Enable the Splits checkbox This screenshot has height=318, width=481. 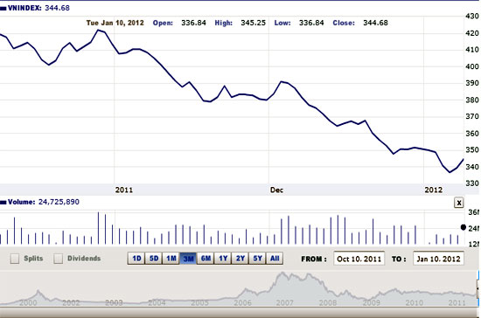(14, 259)
